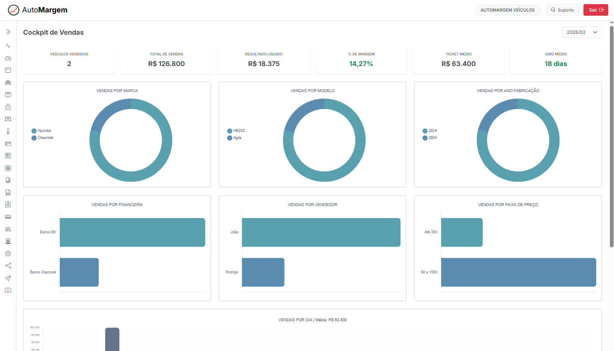The height and width of the screenshot is (351, 614).
Task: Open the box package icon in sidebar
Action: 8,95
